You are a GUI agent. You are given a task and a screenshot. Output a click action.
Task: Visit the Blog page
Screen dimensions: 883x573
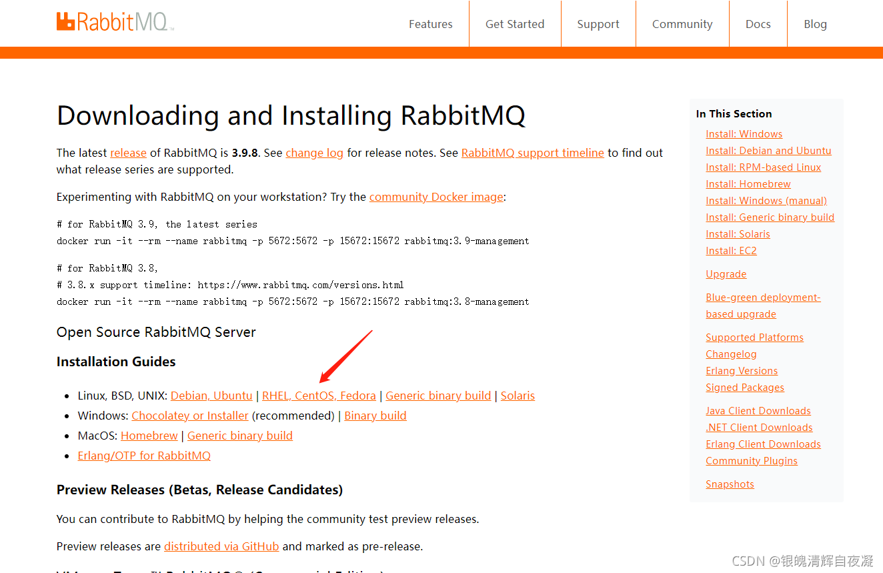(x=815, y=24)
